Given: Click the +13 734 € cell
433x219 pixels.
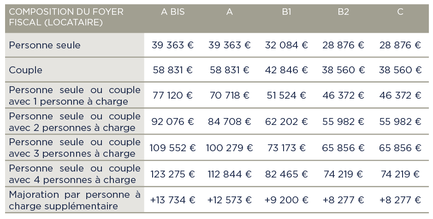Looking at the screenshot, I should 172,200.
